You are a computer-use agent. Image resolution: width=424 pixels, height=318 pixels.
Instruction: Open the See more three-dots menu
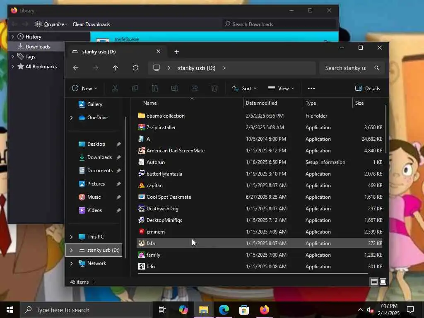(311, 89)
